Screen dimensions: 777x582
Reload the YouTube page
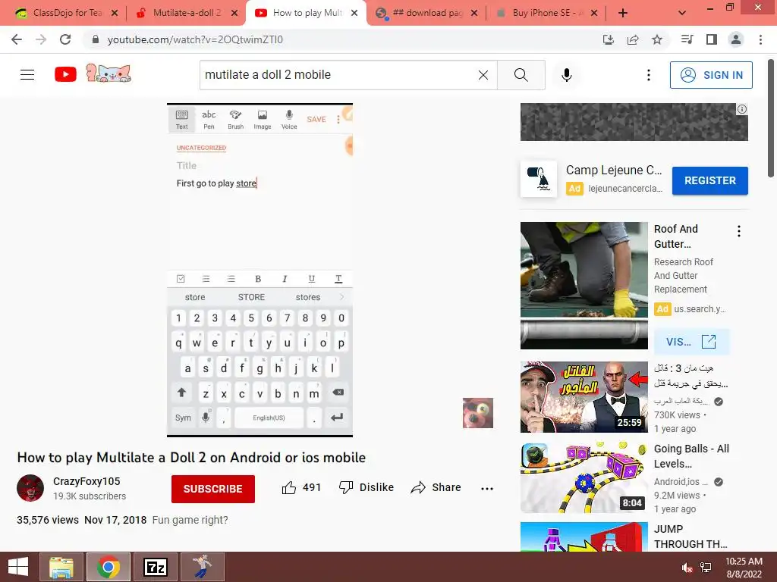click(65, 39)
